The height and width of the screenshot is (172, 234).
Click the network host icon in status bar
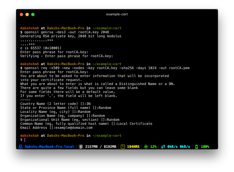point(20,147)
